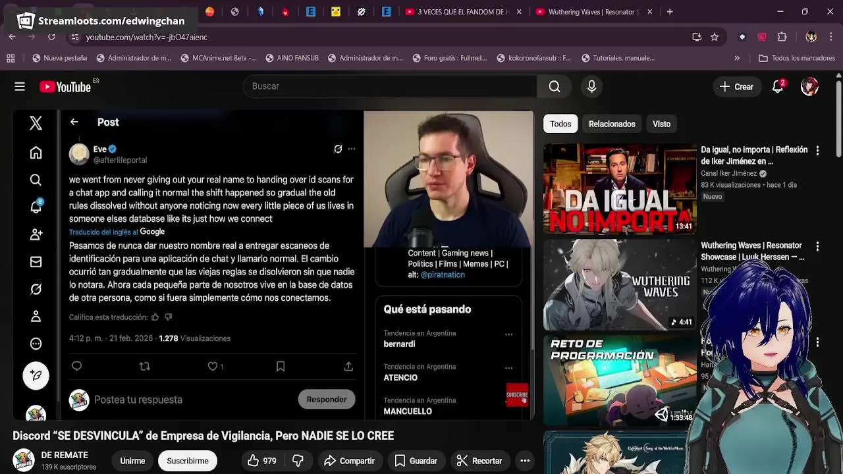This screenshot has height=474, width=843.
Task: Open the @piratnation link
Action: 443,275
